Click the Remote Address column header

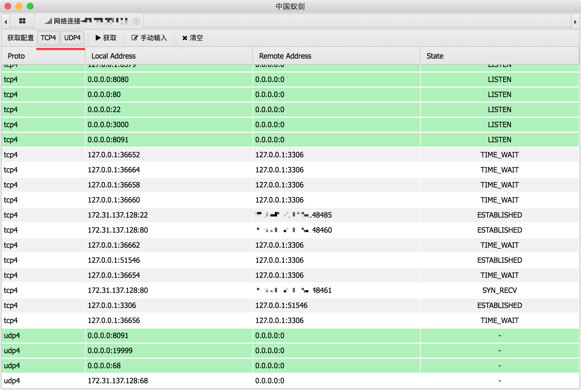(285, 56)
